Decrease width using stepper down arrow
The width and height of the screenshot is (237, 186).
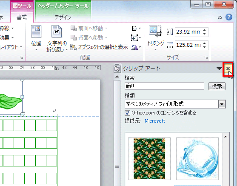(205, 47)
